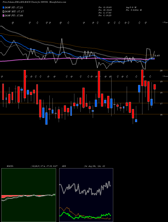Open the green MACD chart panel
The width and height of the screenshot is (168, 222).
pos(29,195)
